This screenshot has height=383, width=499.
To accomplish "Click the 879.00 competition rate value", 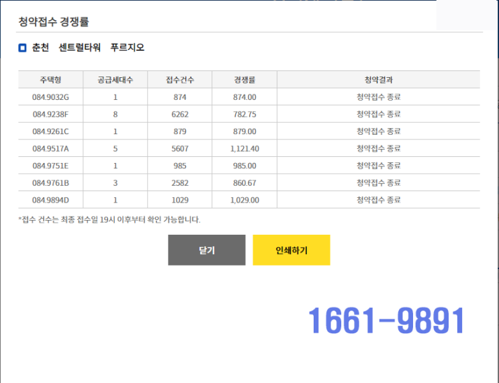I will point(244,131).
